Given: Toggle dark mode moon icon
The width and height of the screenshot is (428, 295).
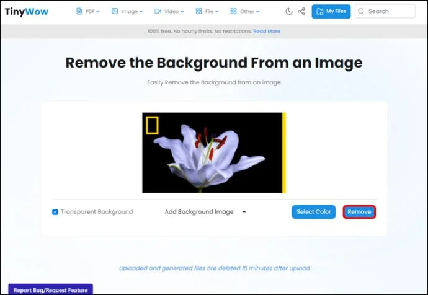Looking at the screenshot, I should [289, 11].
